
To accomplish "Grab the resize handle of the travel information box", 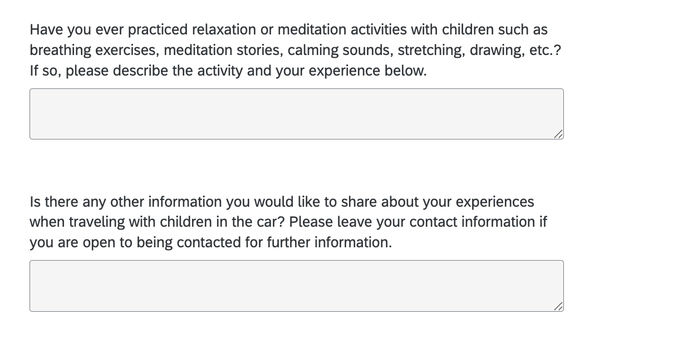I will (558, 306).
